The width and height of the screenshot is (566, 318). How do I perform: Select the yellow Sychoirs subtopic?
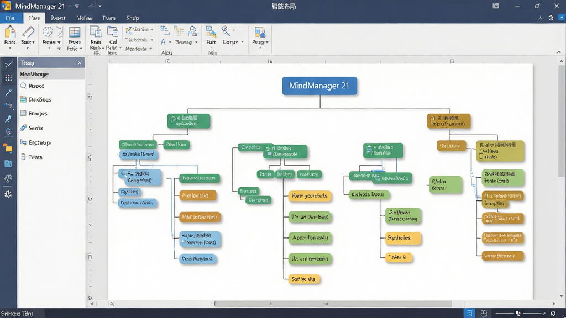point(402,238)
